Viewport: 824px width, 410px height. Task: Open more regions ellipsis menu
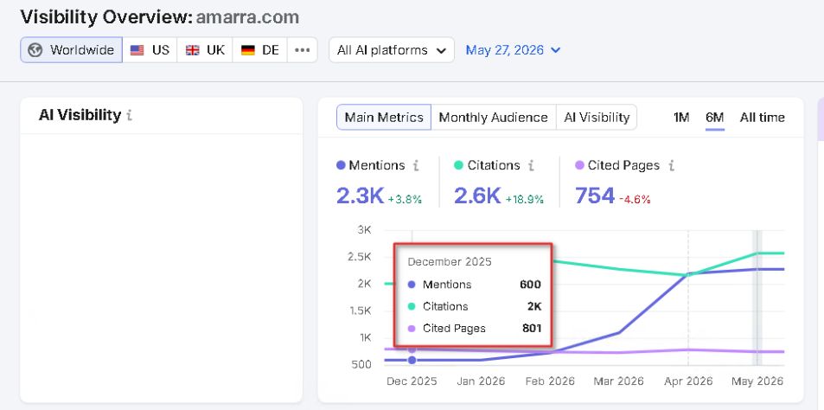302,50
